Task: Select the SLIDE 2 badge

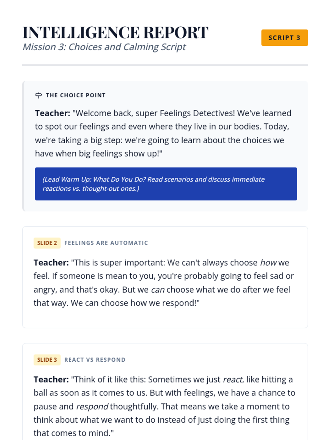Action: (x=47, y=243)
